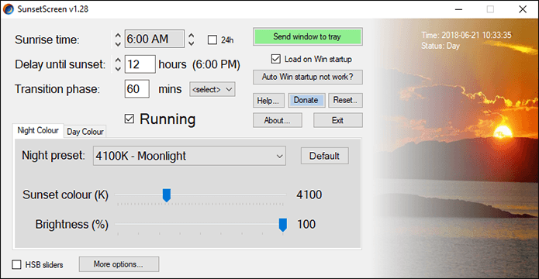The height and width of the screenshot is (279, 539).
Task: Open More options
Action: tap(119, 264)
